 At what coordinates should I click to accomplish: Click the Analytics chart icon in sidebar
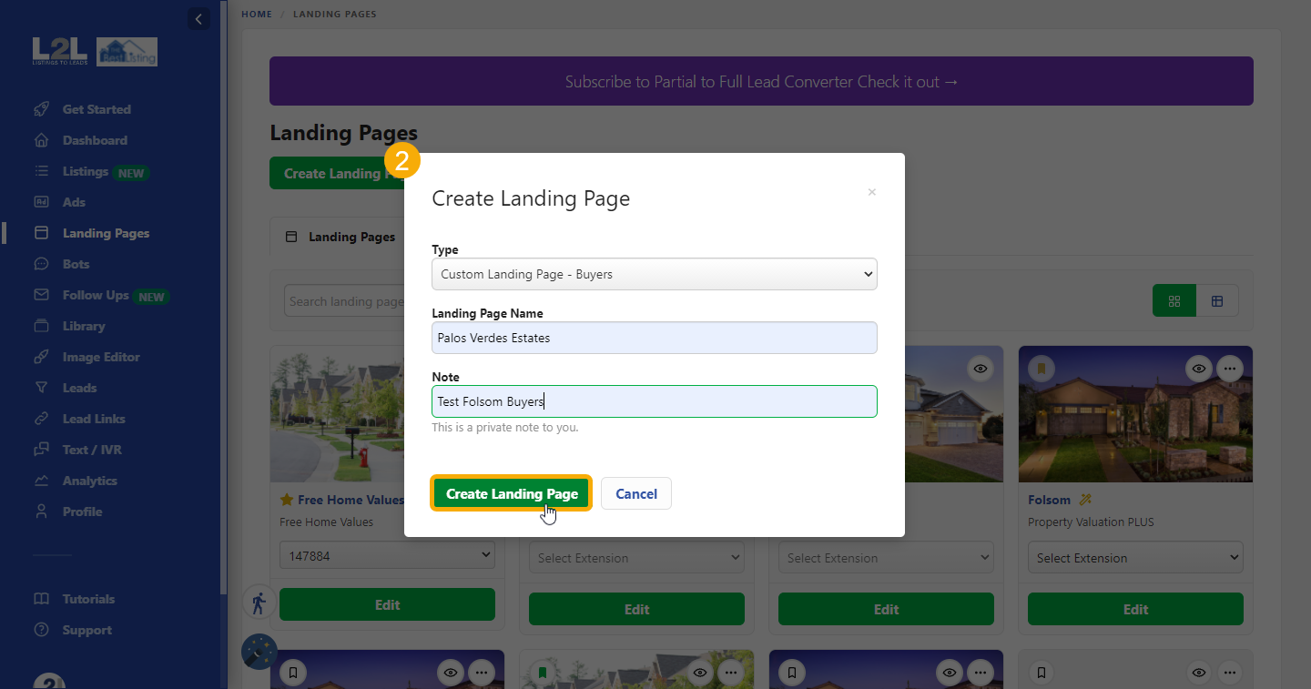[x=41, y=481]
